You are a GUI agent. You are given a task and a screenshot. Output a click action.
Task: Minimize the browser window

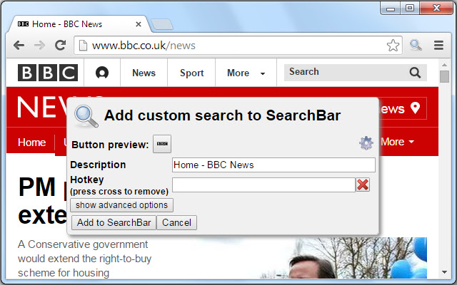(x=391, y=9)
